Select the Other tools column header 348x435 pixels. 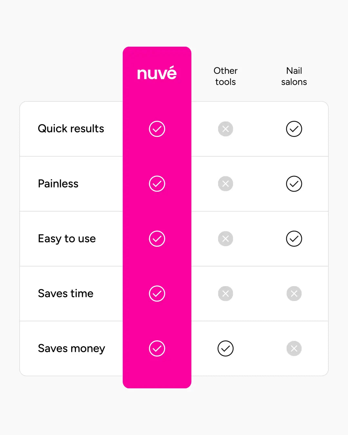pos(226,76)
